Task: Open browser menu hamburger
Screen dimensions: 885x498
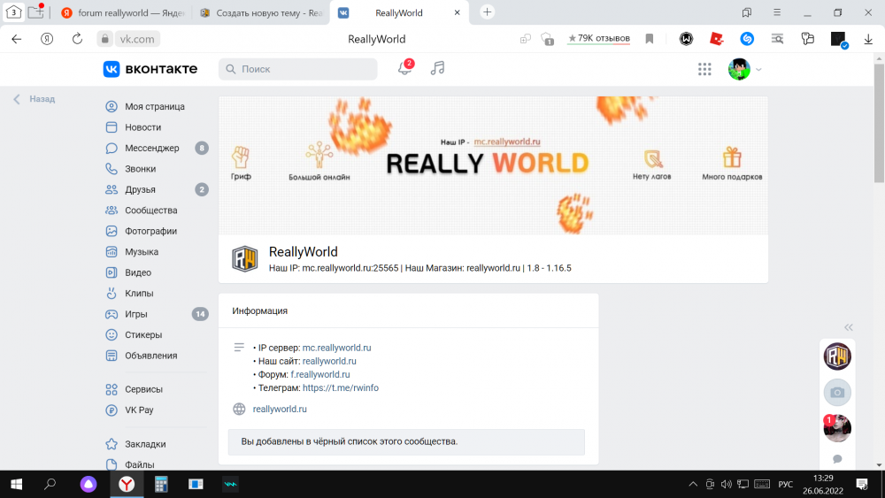Action: pos(777,12)
